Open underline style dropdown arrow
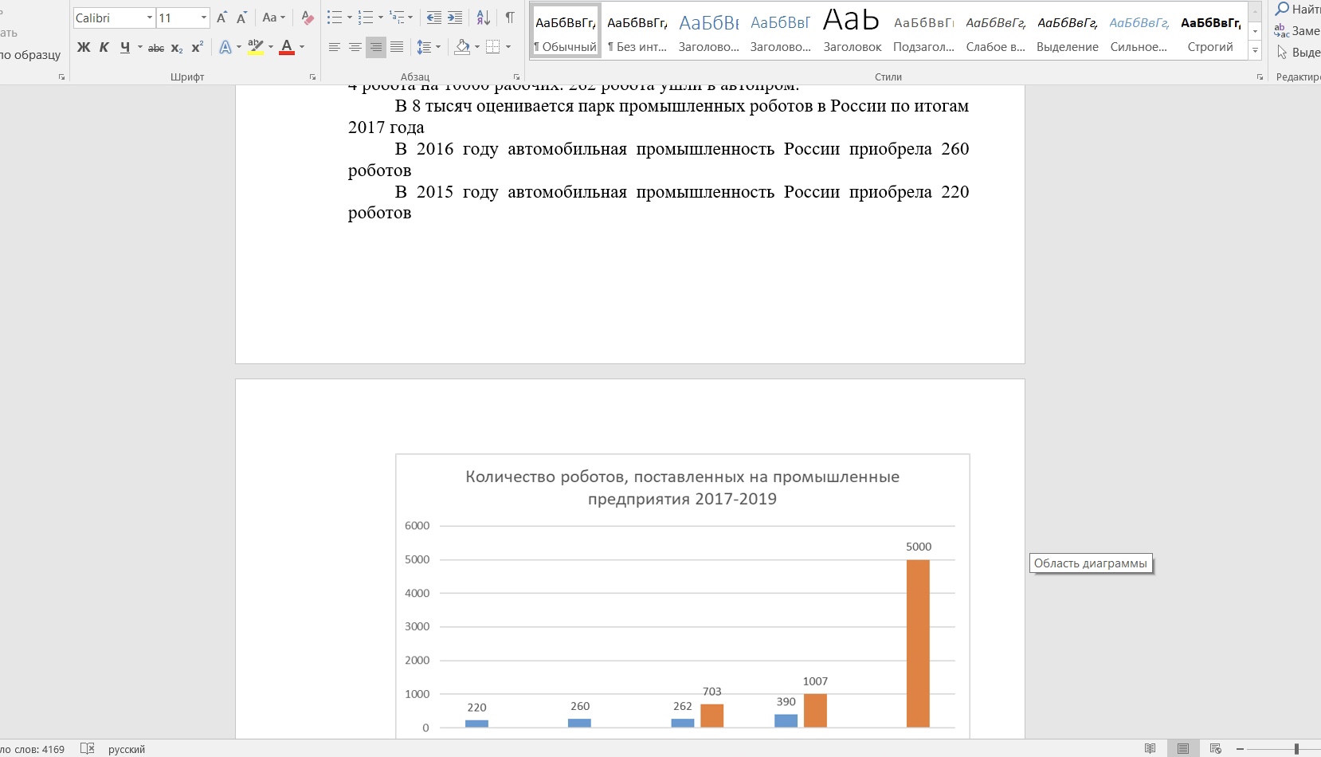1321x757 pixels. [139, 47]
